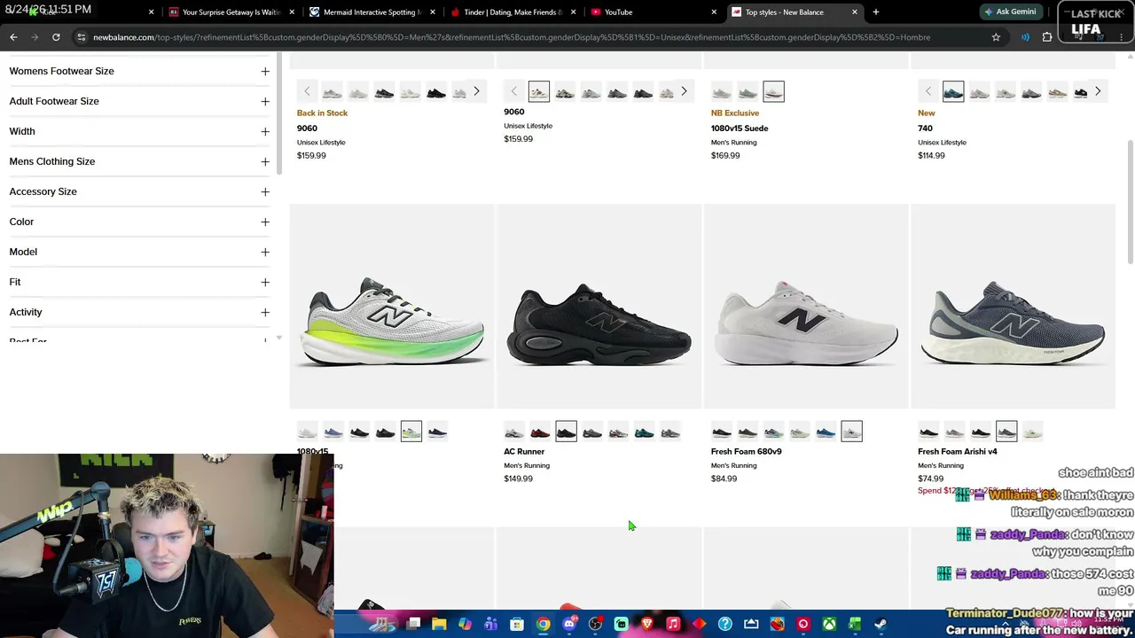
Task: Select the Top styles - New Balance tab
Action: click(x=794, y=12)
